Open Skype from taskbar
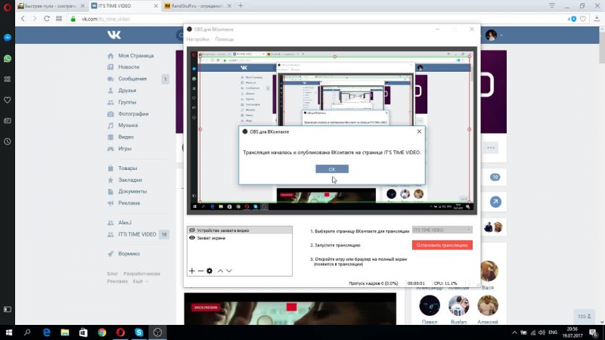Viewport: 605px width, 340px height. (x=139, y=332)
